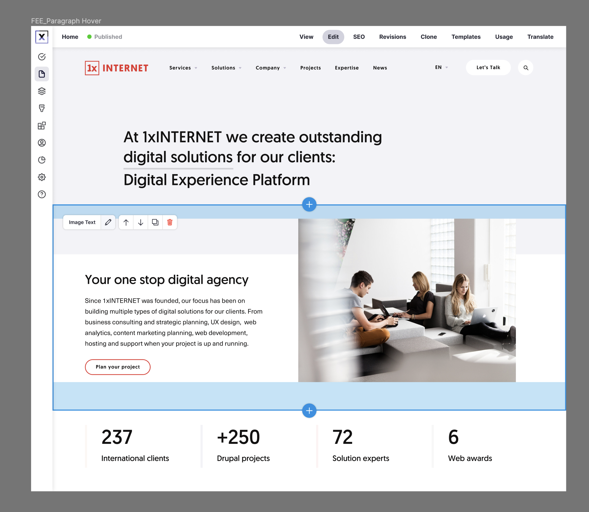The height and width of the screenshot is (512, 589).
Task: Move the Image Text paragraph down
Action: [x=140, y=222]
